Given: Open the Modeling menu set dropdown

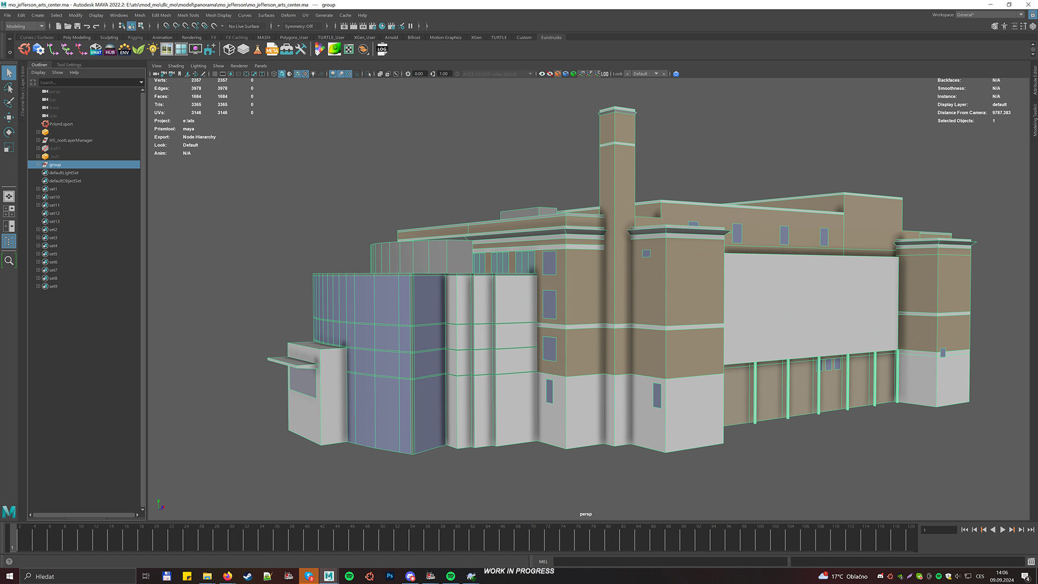Looking at the screenshot, I should [25, 26].
